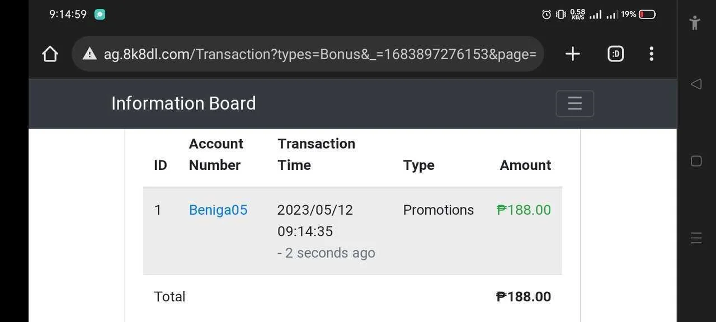Open the tab switcher icon

point(615,54)
